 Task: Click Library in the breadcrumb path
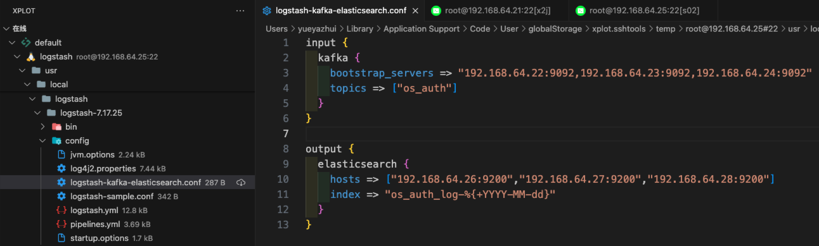coord(359,28)
